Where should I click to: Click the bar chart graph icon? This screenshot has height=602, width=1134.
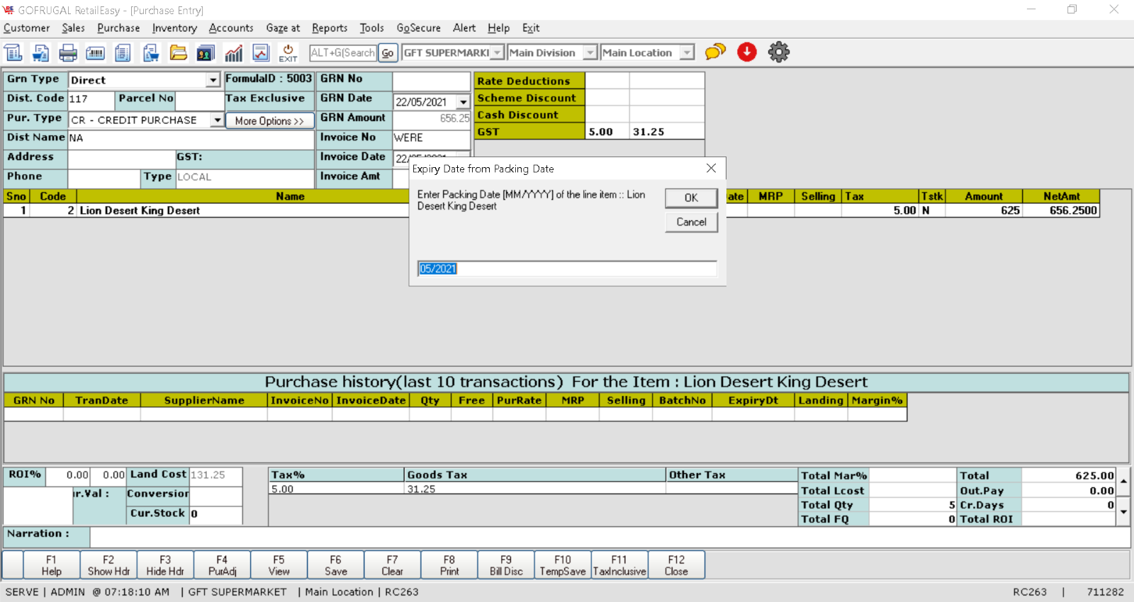pos(233,53)
